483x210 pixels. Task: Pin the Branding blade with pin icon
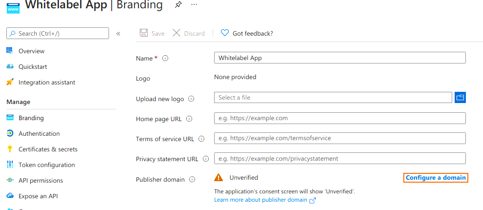point(177,5)
